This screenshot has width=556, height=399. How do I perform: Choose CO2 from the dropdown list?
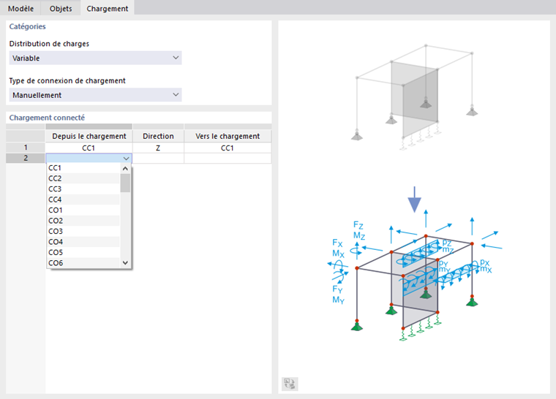83,221
